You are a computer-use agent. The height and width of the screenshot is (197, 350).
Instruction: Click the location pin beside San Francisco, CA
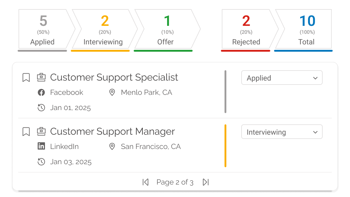(112, 146)
